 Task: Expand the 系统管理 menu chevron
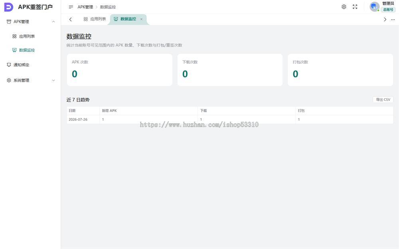coord(53,80)
